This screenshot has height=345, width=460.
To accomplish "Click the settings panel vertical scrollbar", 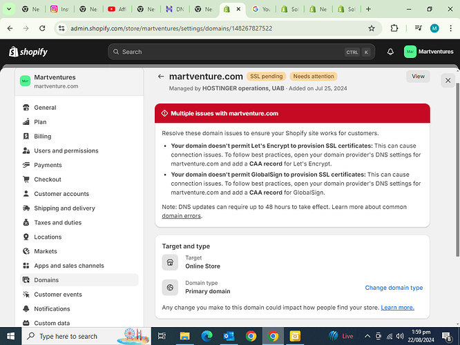I will (x=458, y=170).
